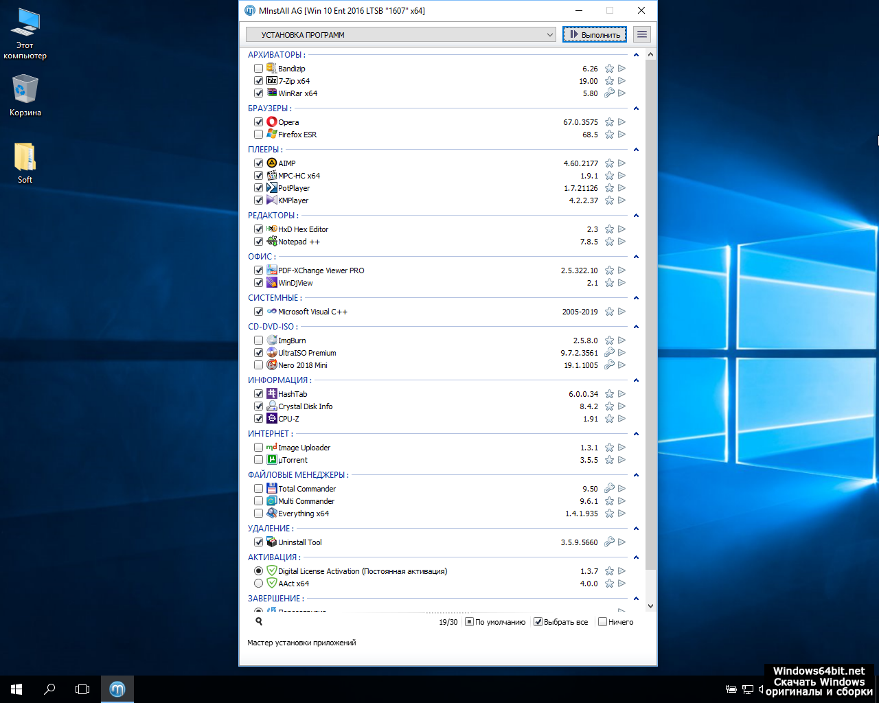Viewport: 879px width, 703px height.
Task: Click the play arrow beside Opera
Action: pyautogui.click(x=621, y=122)
